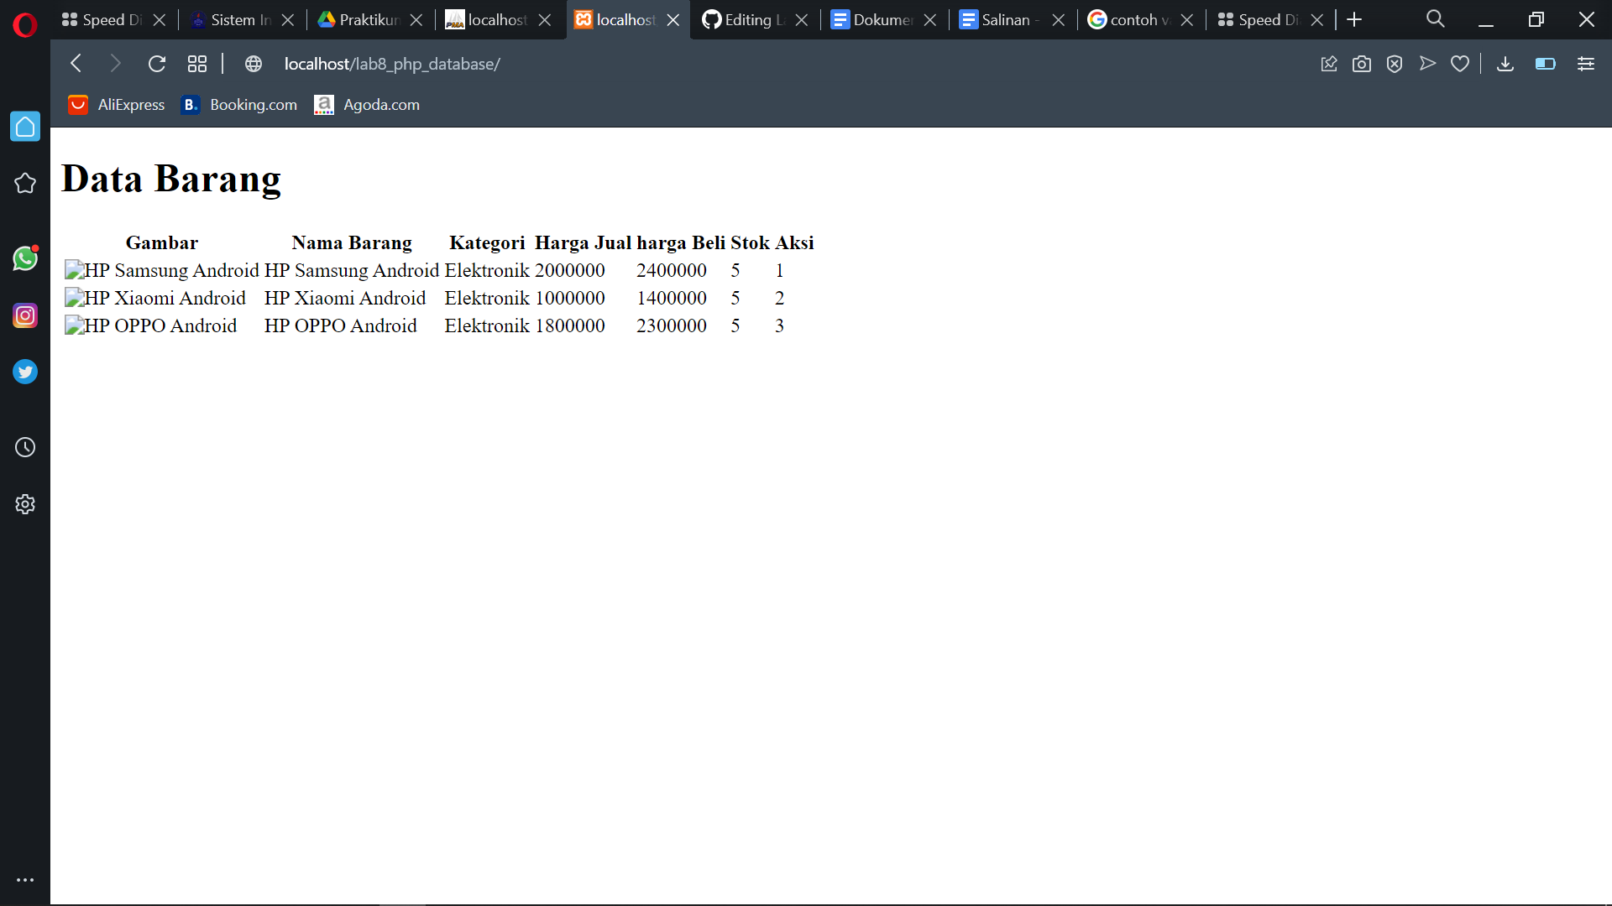Send this page to My Flow
This screenshot has height=906, width=1612.
pos(1427,63)
